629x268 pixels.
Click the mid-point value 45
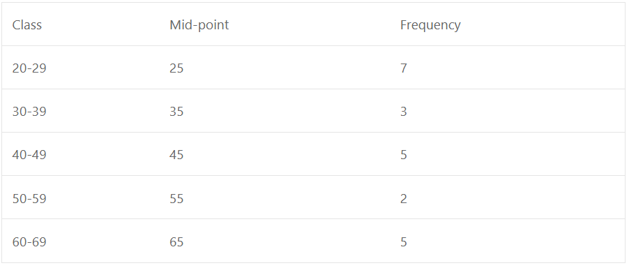click(x=176, y=155)
